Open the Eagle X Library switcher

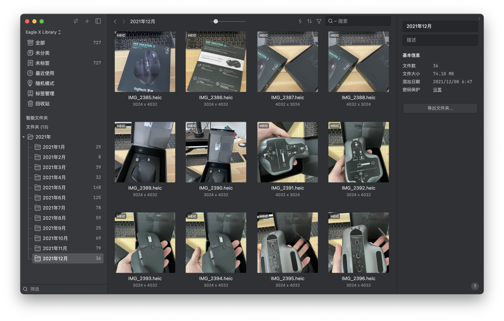tap(43, 32)
